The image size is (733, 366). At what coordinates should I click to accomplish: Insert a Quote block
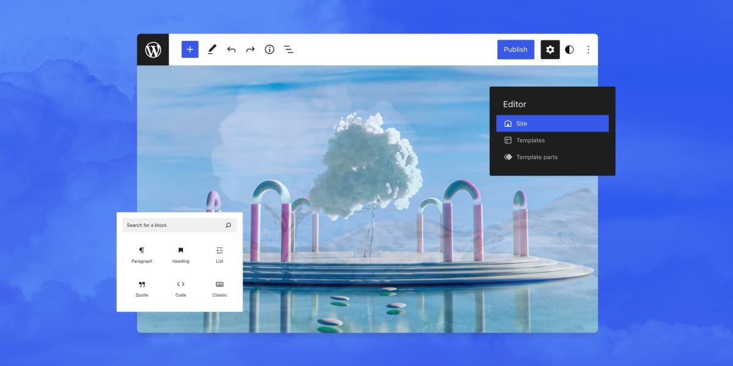coord(142,289)
